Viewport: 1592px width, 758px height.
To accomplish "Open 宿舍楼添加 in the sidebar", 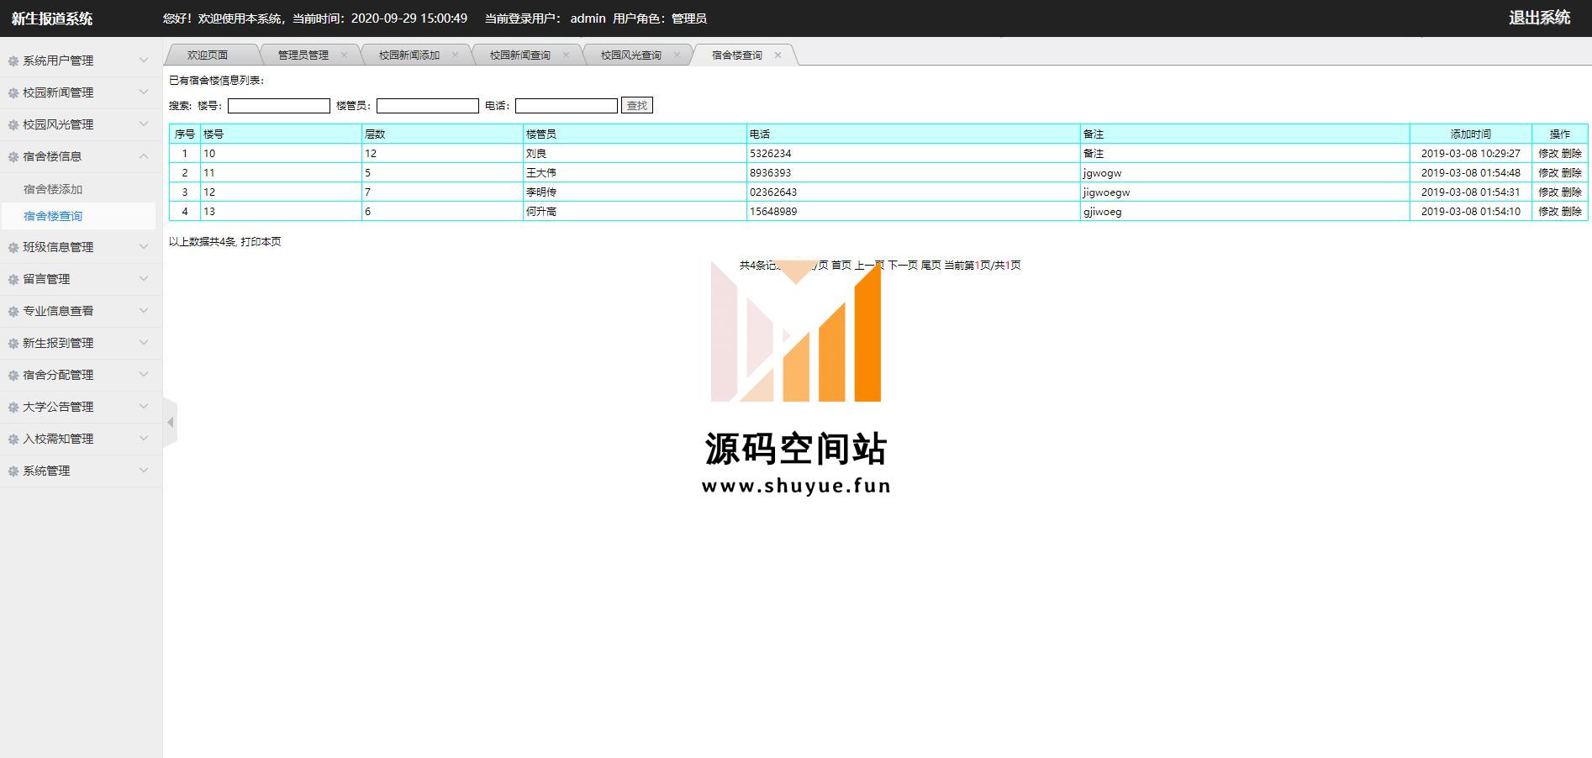I will [53, 189].
